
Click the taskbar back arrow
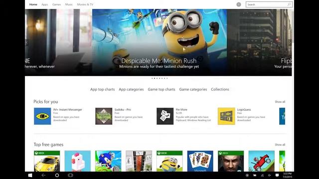(x=43, y=175)
